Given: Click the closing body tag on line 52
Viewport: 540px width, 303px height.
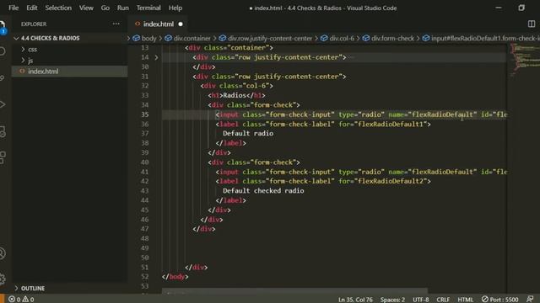Looking at the screenshot, I should coord(175,277).
